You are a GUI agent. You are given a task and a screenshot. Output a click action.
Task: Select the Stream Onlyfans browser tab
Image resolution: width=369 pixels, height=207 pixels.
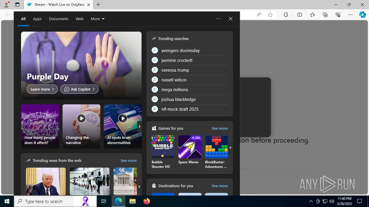click(x=58, y=5)
